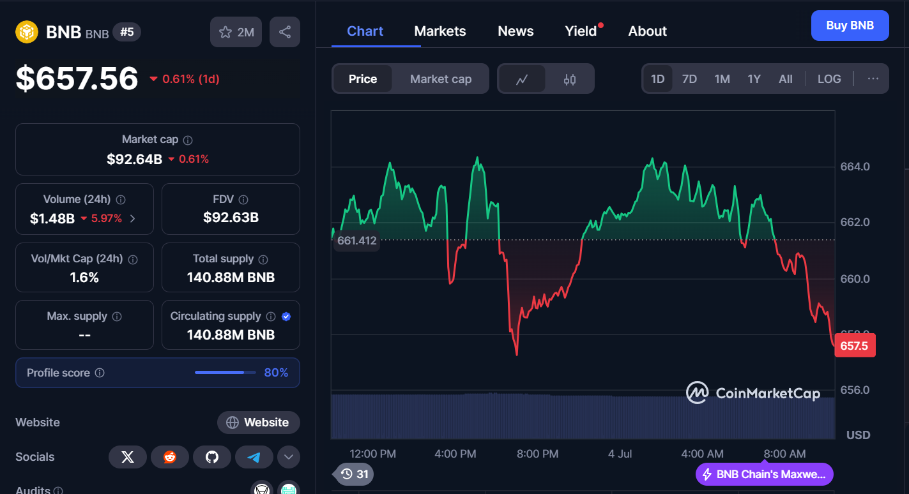The image size is (909, 494).
Task: Open FDV info icon
Action: tap(243, 200)
